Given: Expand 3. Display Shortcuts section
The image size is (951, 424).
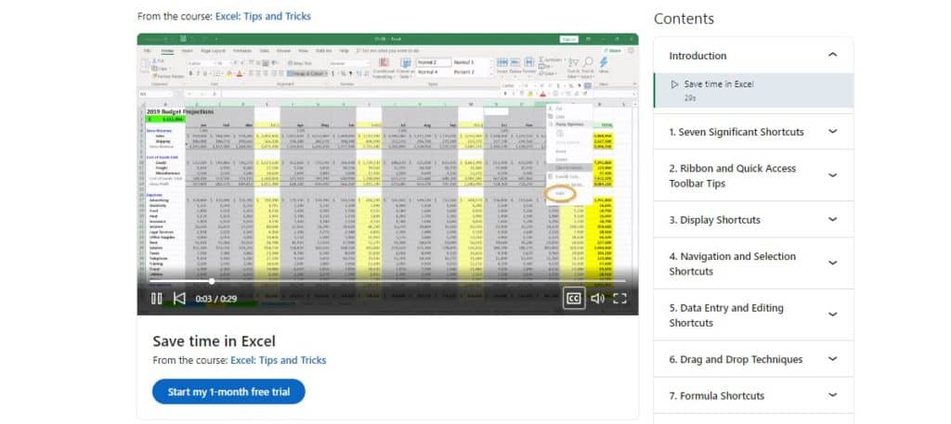Looking at the screenshot, I should point(833,219).
